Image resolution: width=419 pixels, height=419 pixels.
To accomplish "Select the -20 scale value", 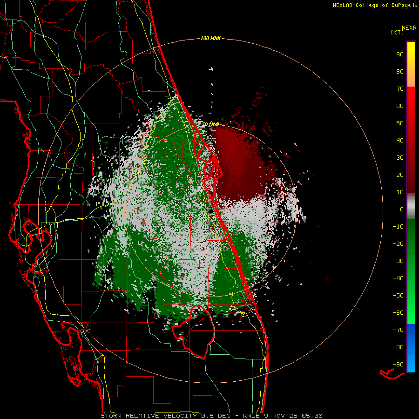I will coord(398,243).
